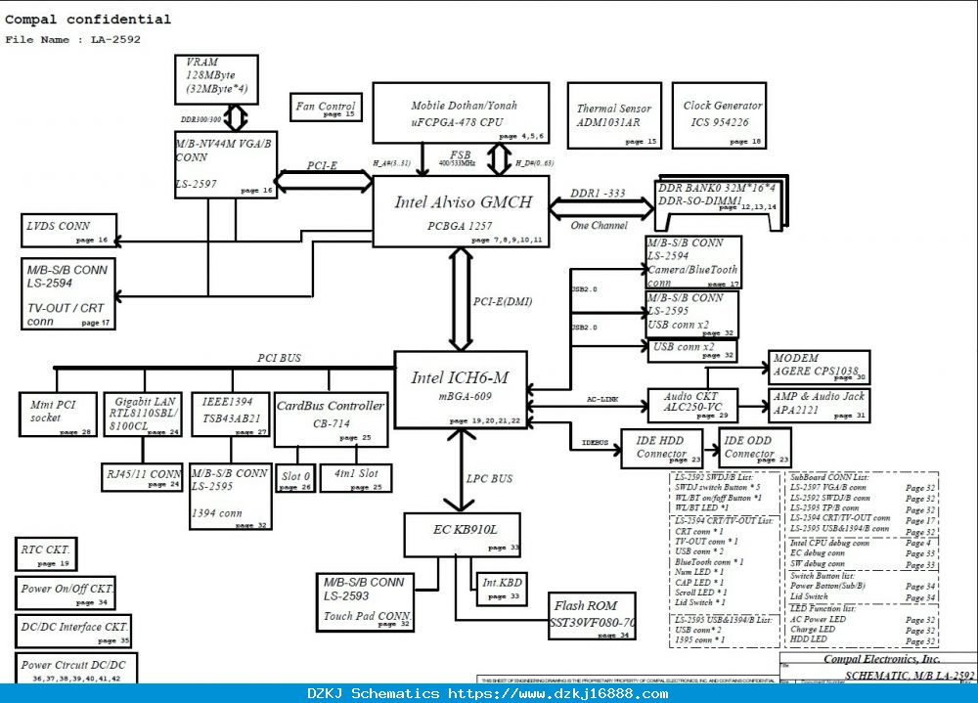Select the MODEM AGERE CPS1038 block
Image resolution: width=978 pixels, height=703 pixels.
819,368
